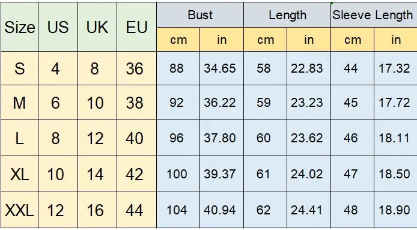Click the UK size 14 cell

tap(97, 174)
